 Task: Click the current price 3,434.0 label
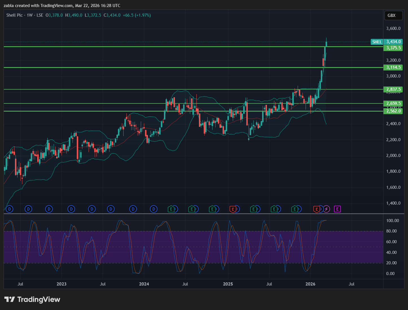click(393, 42)
